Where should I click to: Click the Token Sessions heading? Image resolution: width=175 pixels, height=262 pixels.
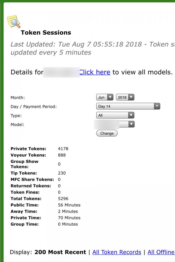(x=46, y=33)
